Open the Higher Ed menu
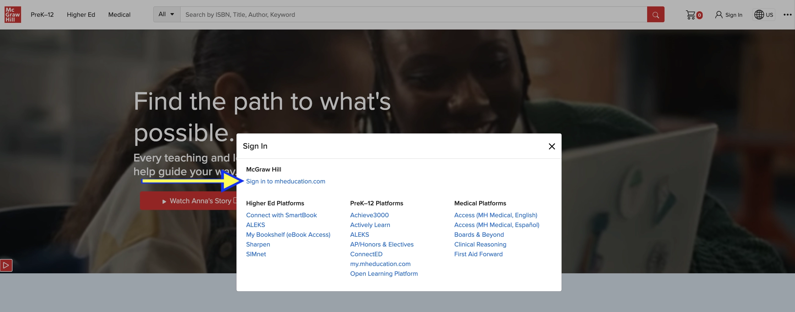Image resolution: width=795 pixels, height=312 pixels. pos(81,15)
